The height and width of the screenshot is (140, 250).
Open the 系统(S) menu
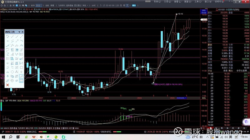157,2
